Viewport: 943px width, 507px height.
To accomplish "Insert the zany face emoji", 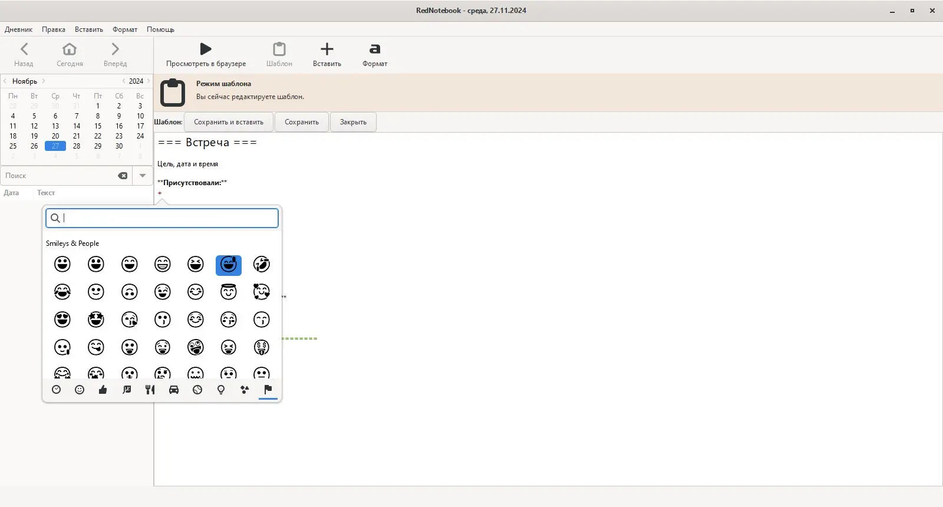I will (x=196, y=347).
